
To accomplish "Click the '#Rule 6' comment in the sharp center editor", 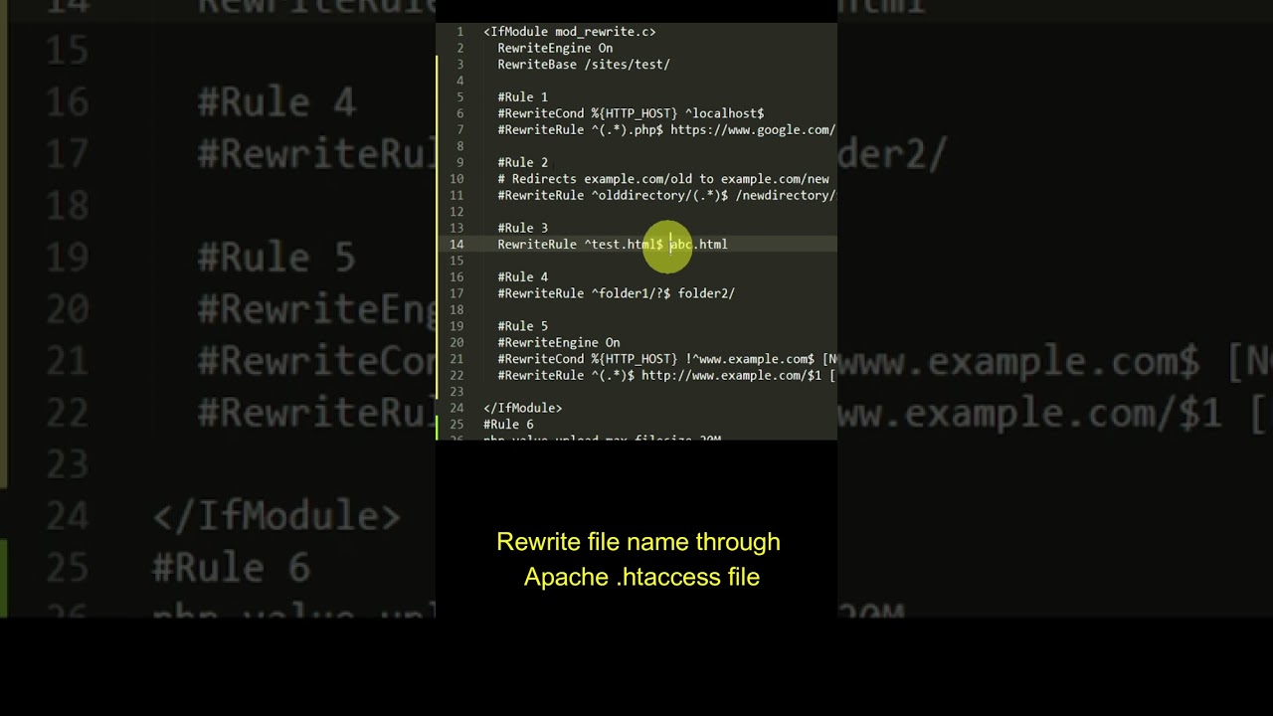I will 508,425.
